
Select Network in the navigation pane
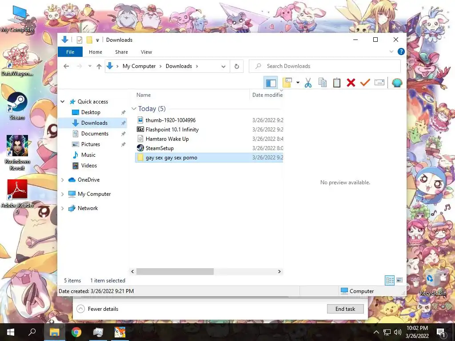88,208
